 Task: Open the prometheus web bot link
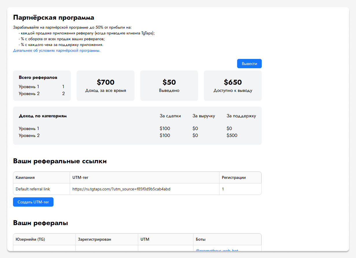click(x=217, y=250)
